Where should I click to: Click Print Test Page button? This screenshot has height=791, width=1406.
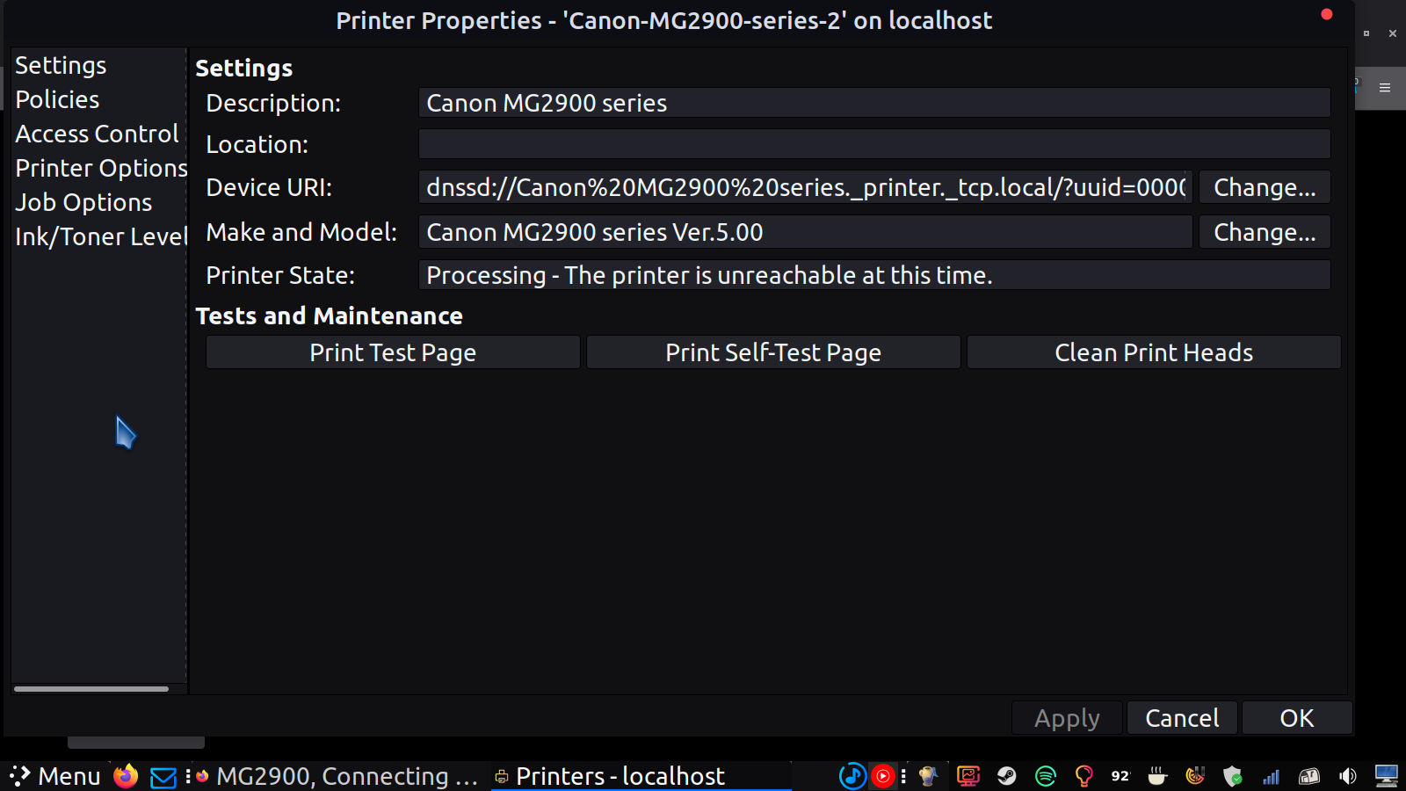click(x=393, y=352)
